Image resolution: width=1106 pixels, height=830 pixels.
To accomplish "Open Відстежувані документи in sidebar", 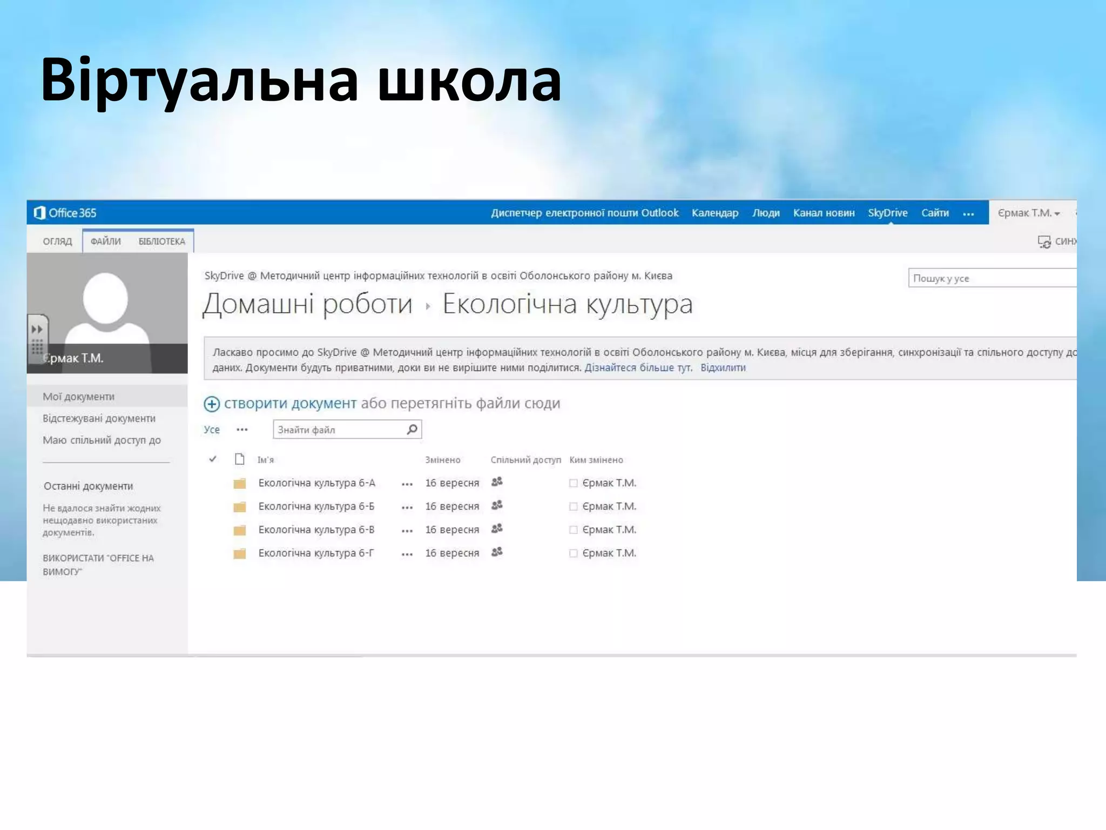I will [99, 418].
